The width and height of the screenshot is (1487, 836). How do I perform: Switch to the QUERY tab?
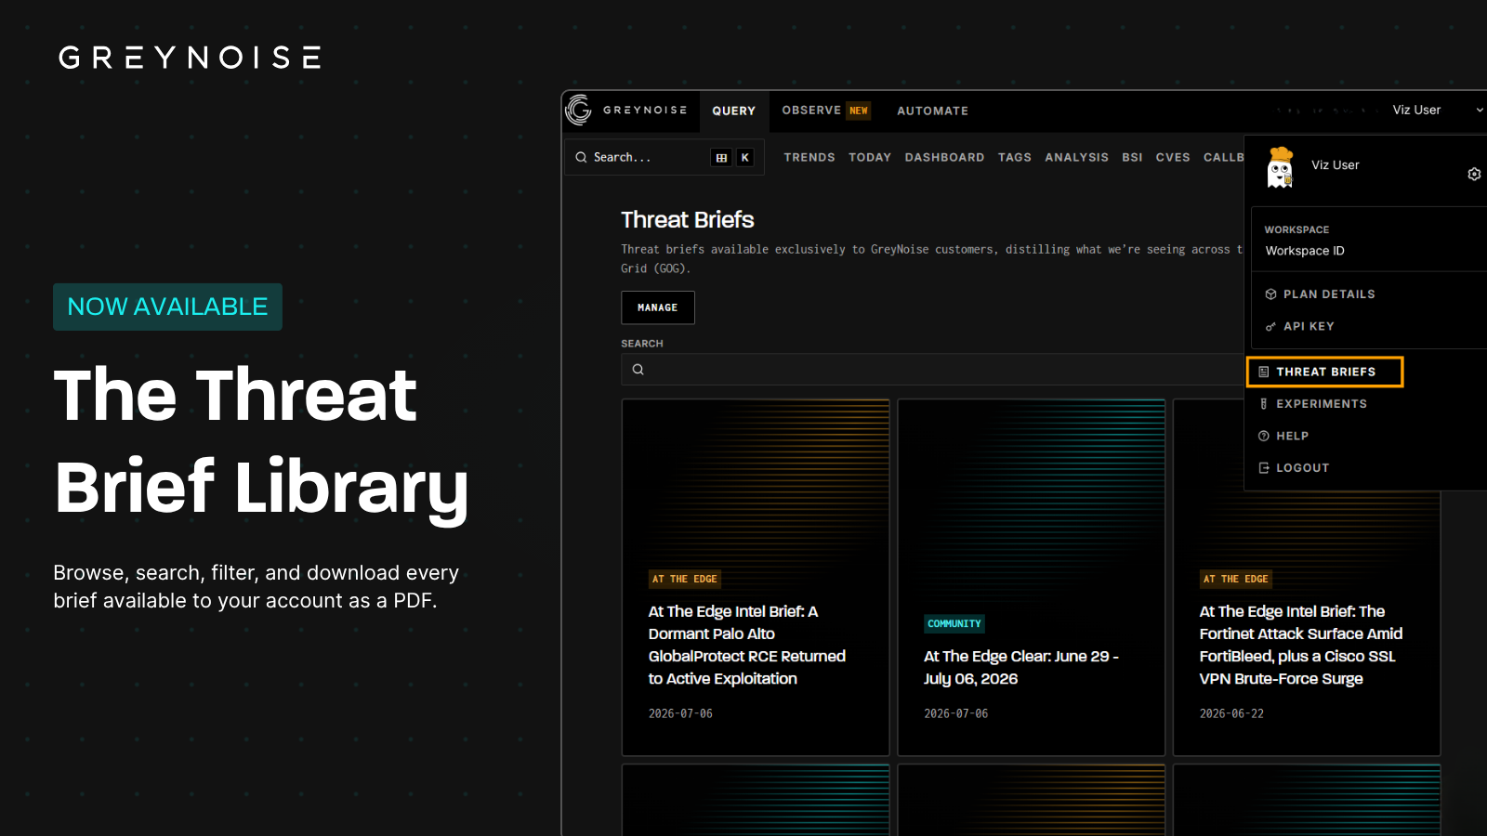pos(734,111)
